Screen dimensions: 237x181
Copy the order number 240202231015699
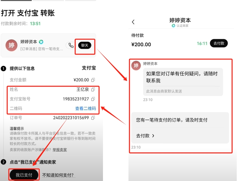tap(93, 118)
